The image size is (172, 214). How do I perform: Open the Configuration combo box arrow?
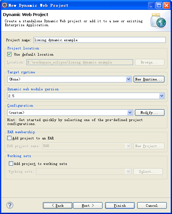click(130, 113)
